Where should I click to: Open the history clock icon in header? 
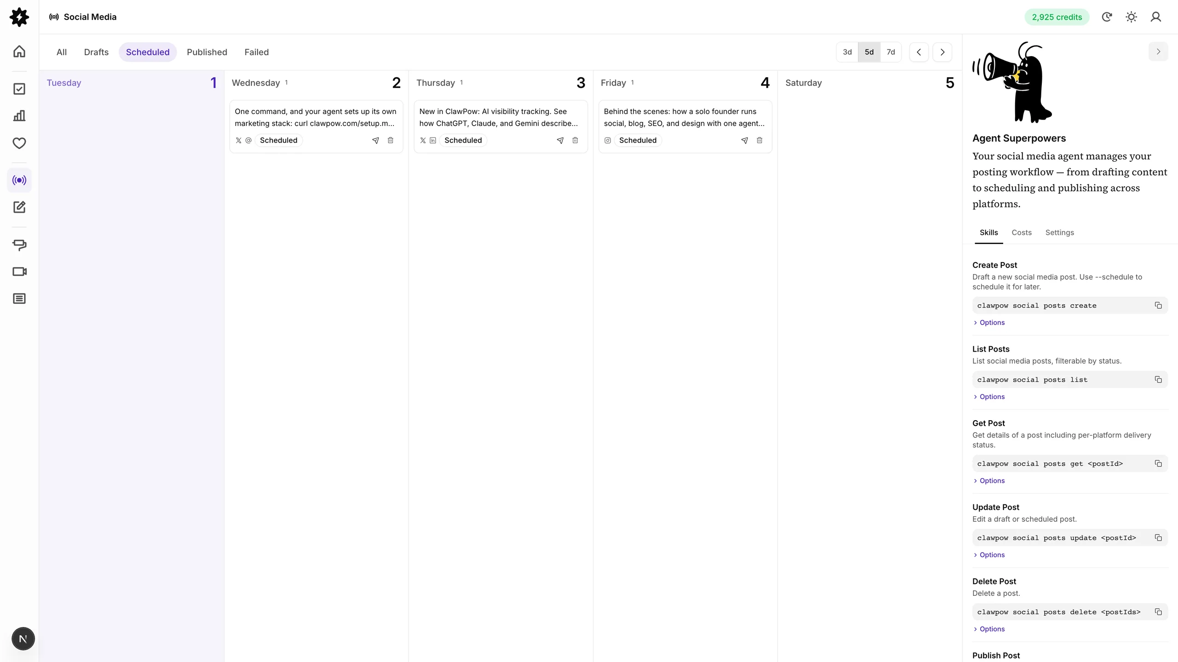pyautogui.click(x=1107, y=17)
